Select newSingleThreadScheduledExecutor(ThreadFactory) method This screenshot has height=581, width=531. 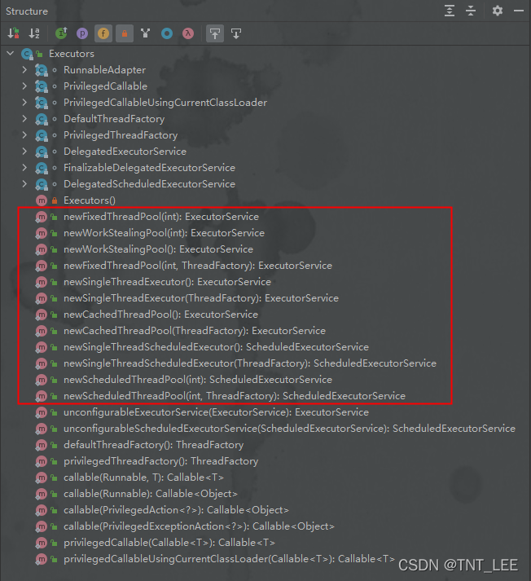tap(250, 363)
